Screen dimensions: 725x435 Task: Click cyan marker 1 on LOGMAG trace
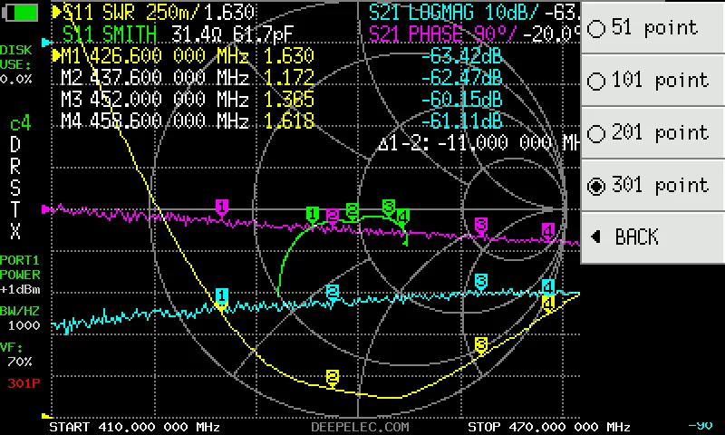point(222,295)
